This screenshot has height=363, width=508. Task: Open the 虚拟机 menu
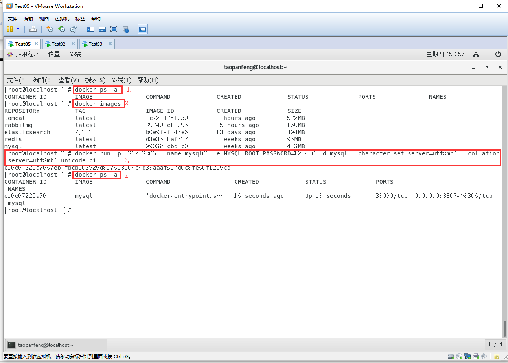[62, 19]
